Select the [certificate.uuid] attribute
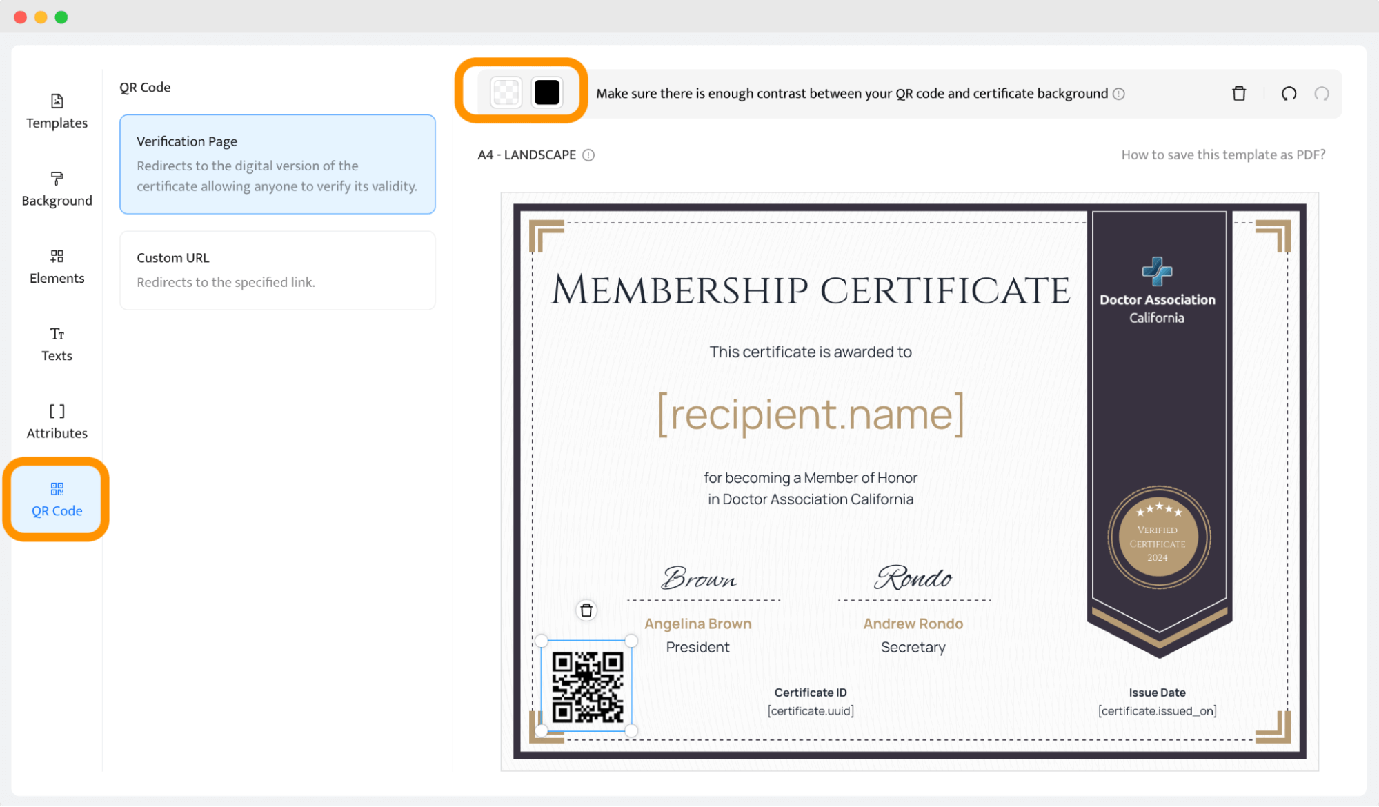 point(811,711)
